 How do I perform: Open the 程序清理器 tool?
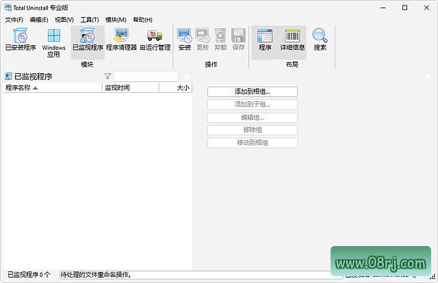[x=121, y=40]
